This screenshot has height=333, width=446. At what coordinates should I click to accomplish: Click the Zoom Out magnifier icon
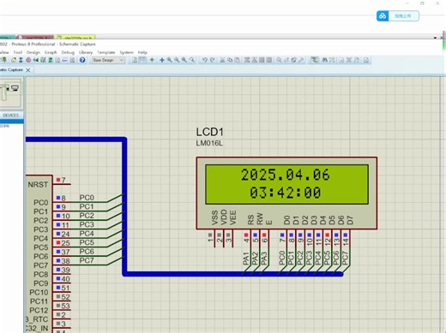tap(177, 60)
